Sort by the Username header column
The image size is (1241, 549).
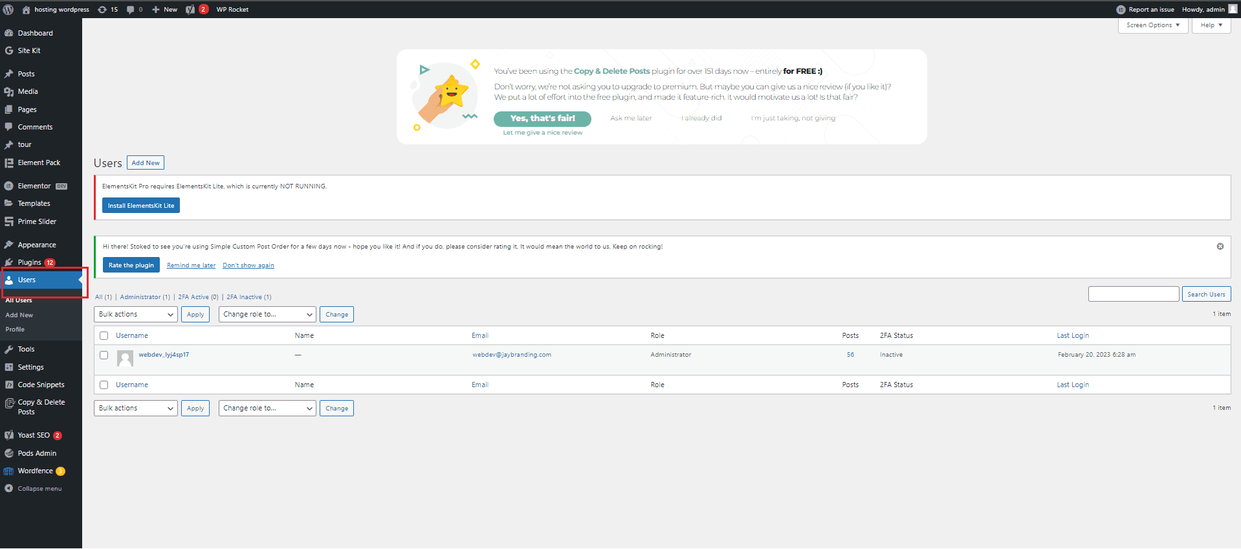pyautogui.click(x=132, y=335)
